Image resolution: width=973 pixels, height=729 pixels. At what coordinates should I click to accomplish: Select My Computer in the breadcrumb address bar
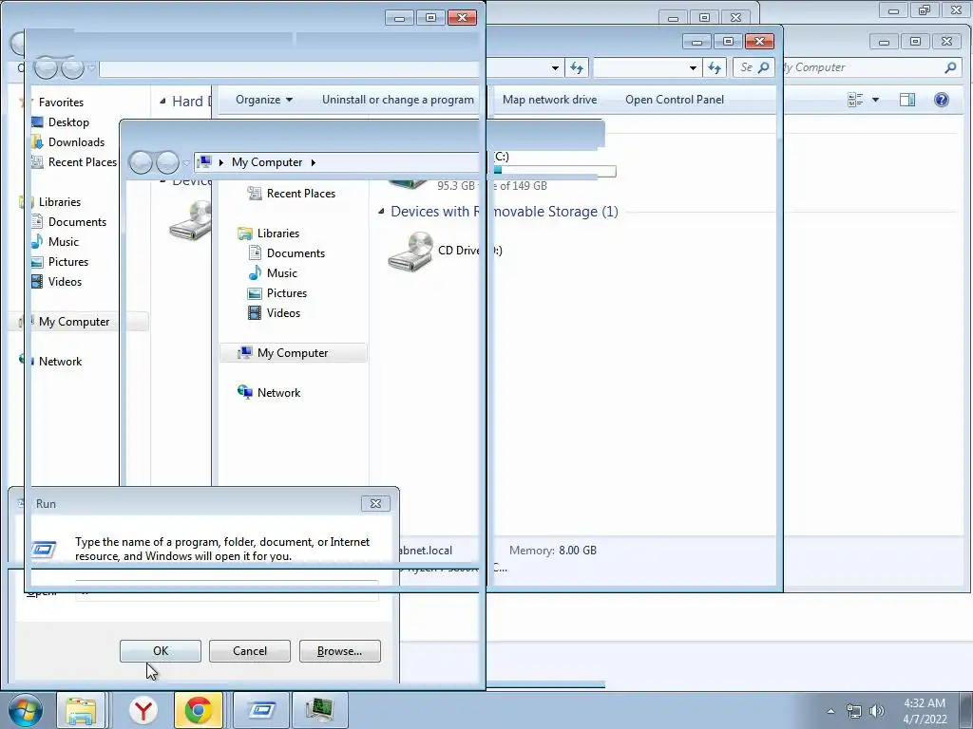coord(267,161)
